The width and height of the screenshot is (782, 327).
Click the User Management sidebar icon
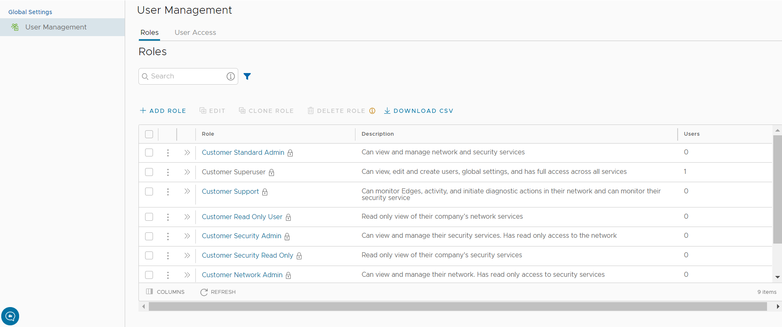(15, 27)
